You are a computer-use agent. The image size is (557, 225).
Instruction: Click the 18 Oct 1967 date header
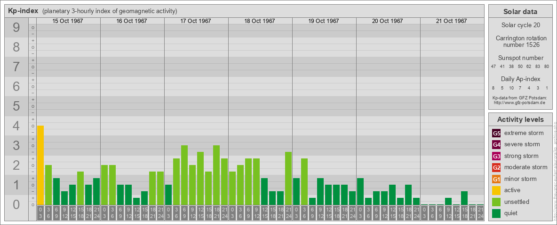click(x=260, y=21)
